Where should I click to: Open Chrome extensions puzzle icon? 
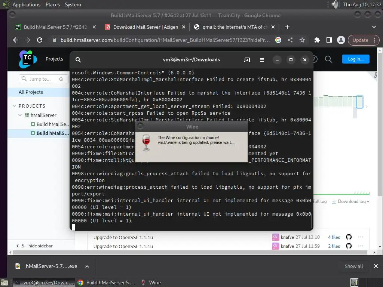[317, 40]
